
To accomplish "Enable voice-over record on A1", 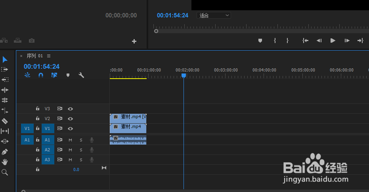I will click(92, 140).
